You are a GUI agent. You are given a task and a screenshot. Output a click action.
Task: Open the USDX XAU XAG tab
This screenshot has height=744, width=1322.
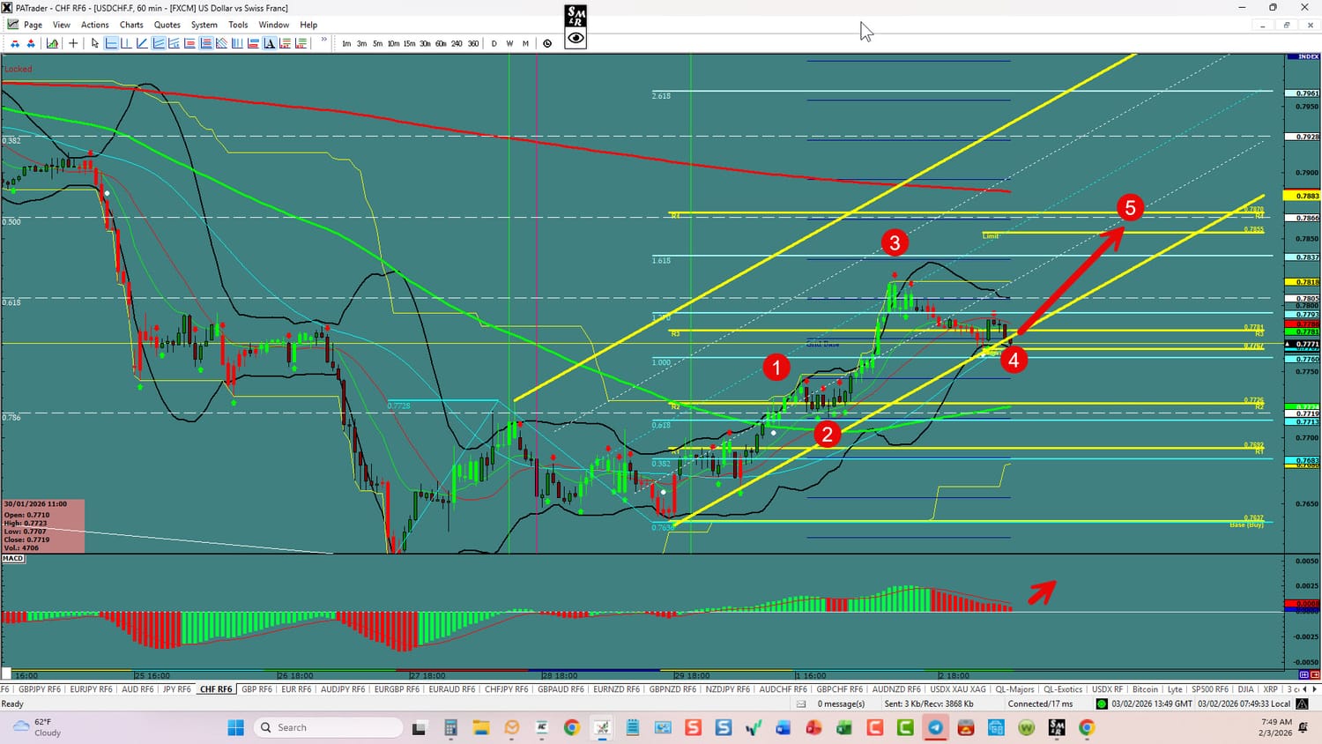click(958, 689)
